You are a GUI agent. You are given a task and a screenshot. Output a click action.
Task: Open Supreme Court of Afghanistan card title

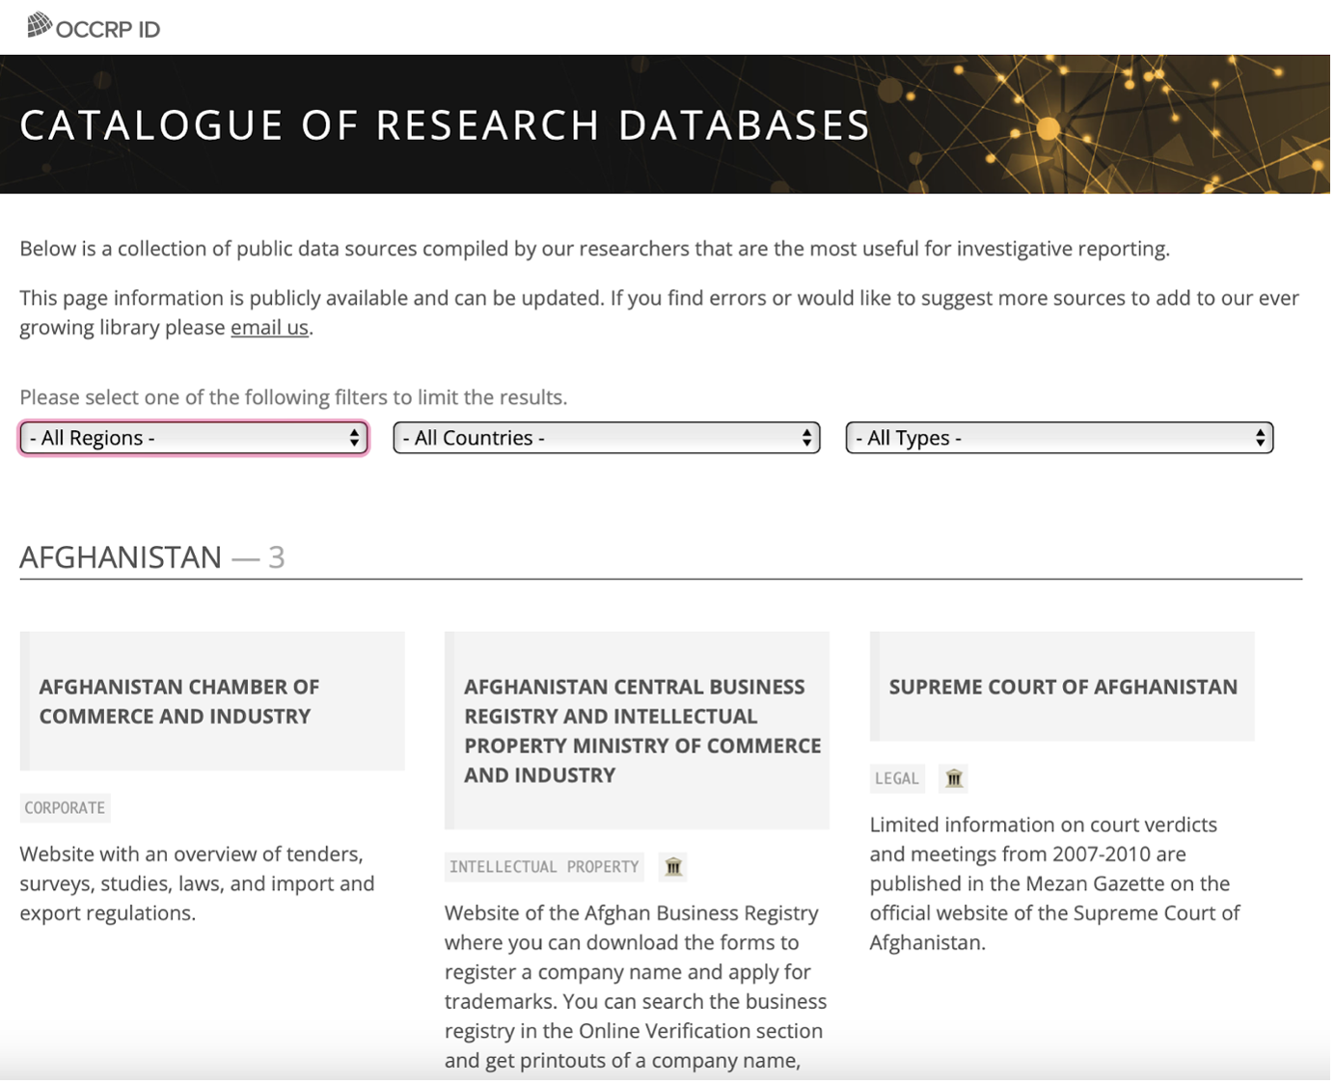tap(1063, 688)
